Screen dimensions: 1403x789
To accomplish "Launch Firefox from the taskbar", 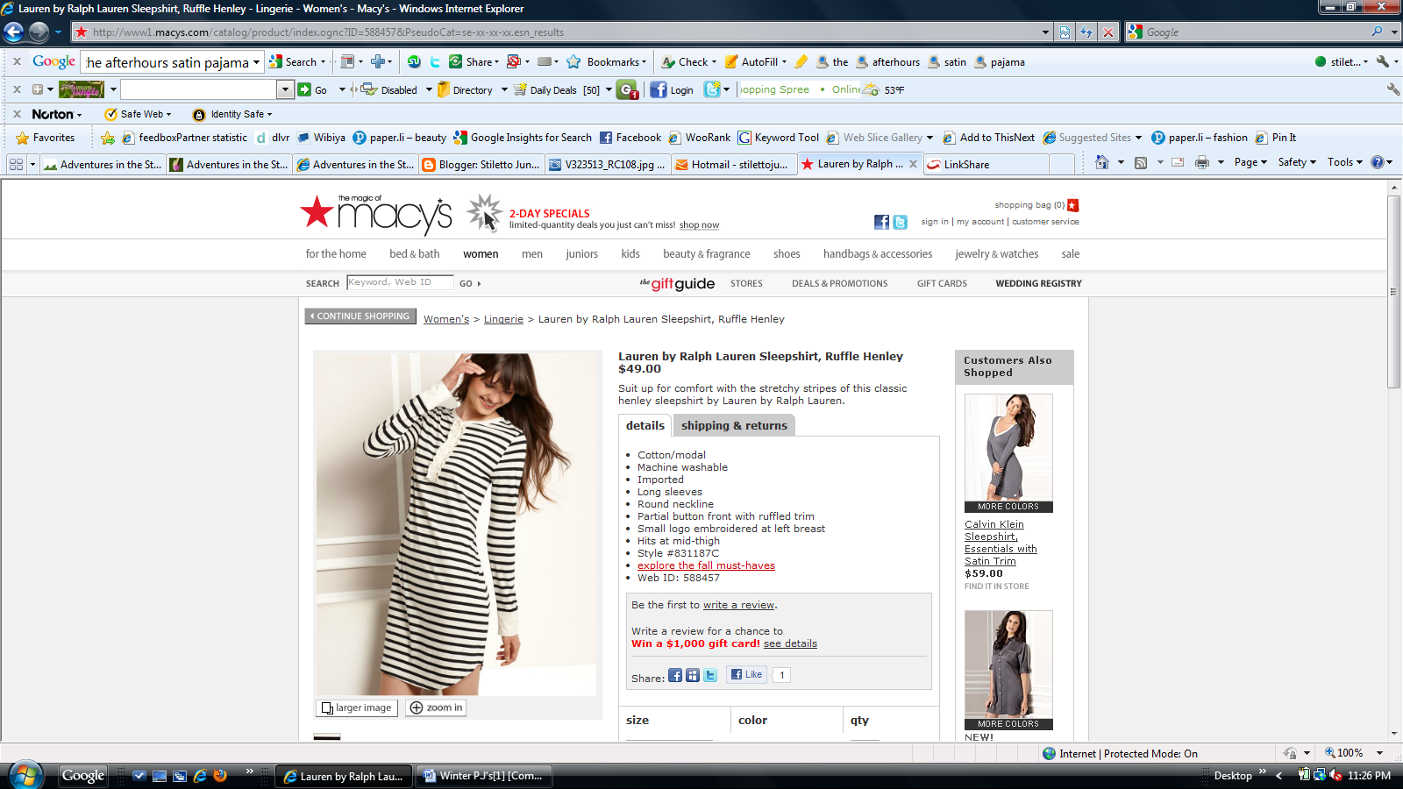I will [x=219, y=776].
